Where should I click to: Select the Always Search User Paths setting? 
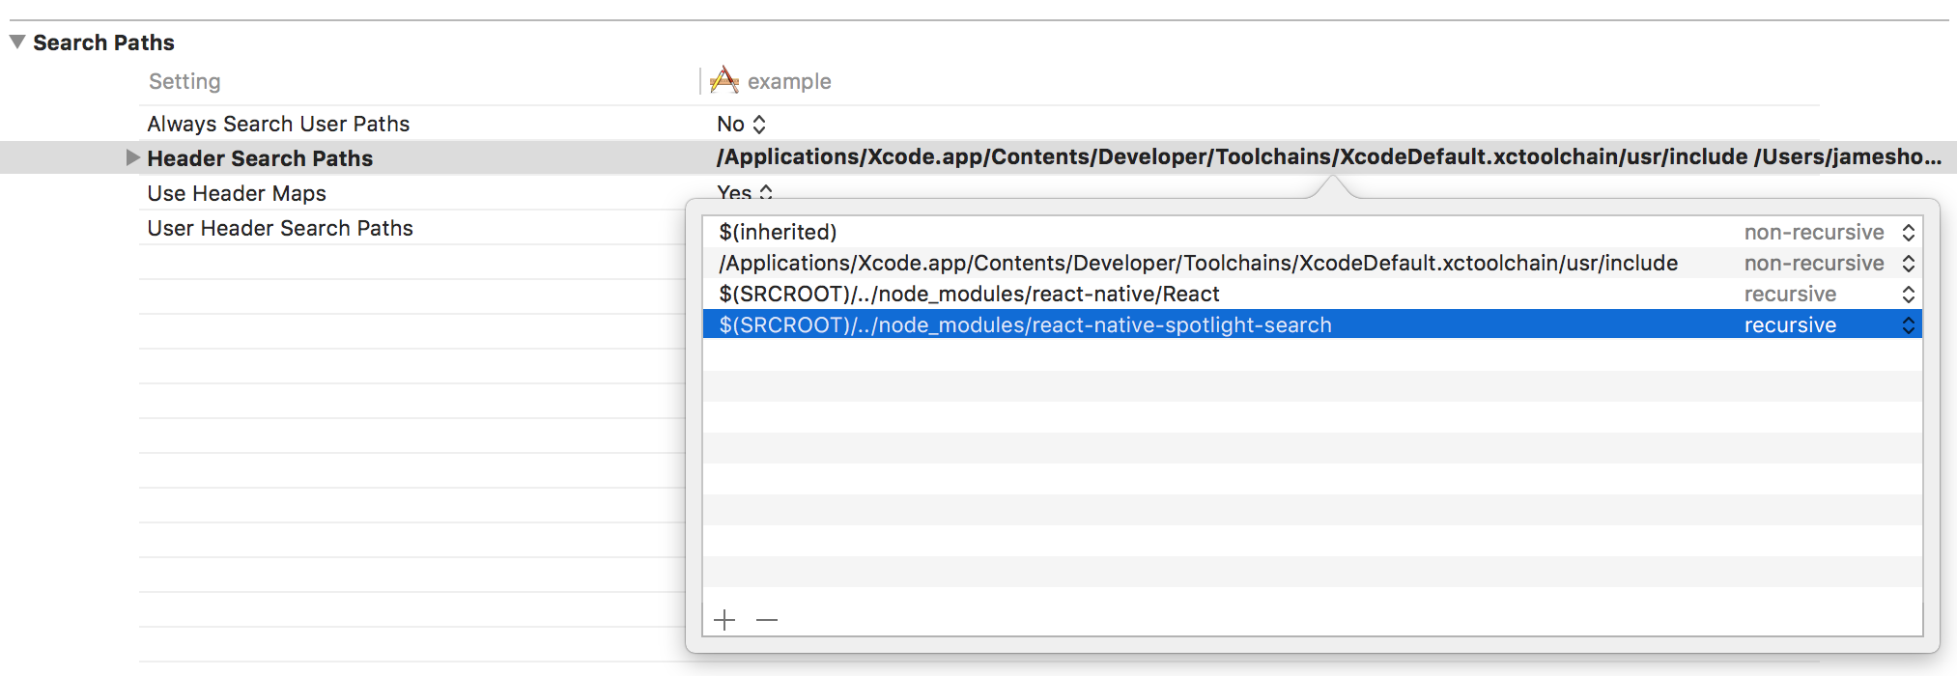coord(278,124)
